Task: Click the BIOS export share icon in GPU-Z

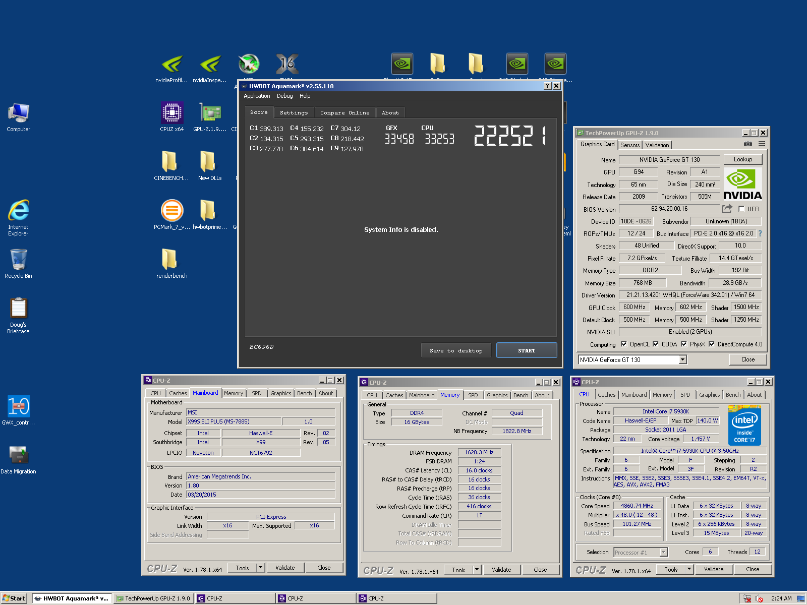Action: click(x=727, y=209)
